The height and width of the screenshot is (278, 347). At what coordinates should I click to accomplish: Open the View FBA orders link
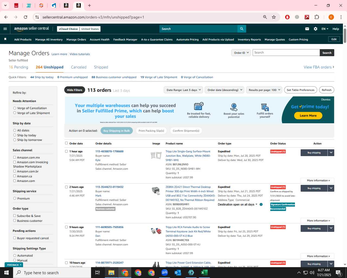click(x=319, y=67)
